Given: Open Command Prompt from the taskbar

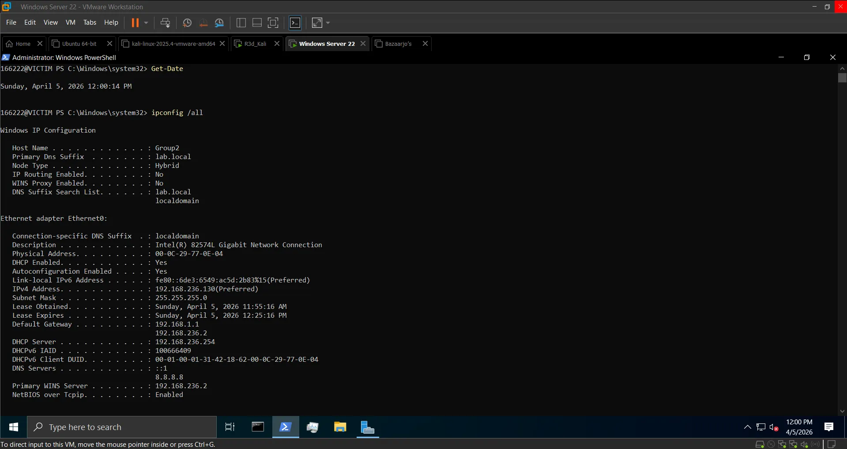Looking at the screenshot, I should [258, 427].
